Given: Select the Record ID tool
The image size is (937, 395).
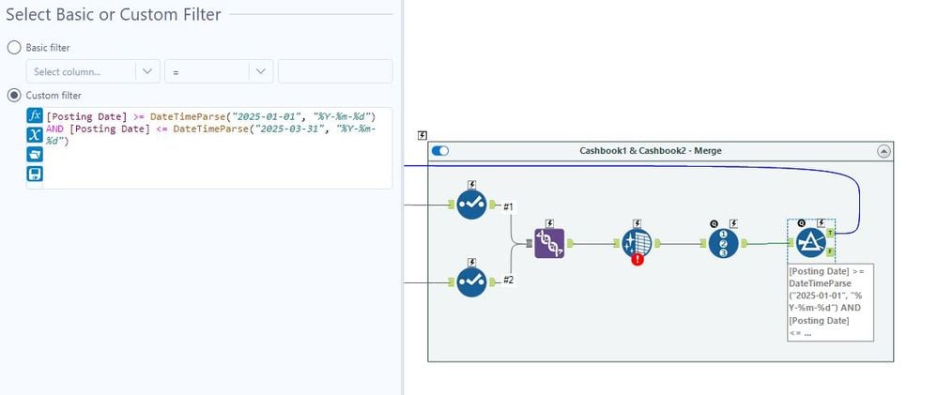Looking at the screenshot, I should 724,243.
